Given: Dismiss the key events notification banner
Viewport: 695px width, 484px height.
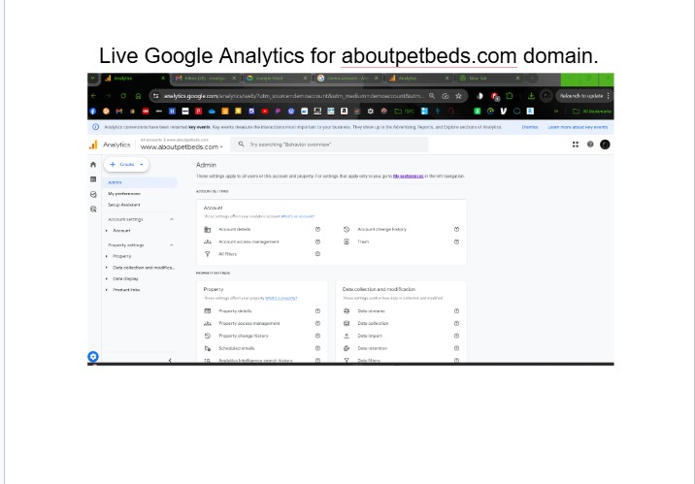Looking at the screenshot, I should (530, 127).
